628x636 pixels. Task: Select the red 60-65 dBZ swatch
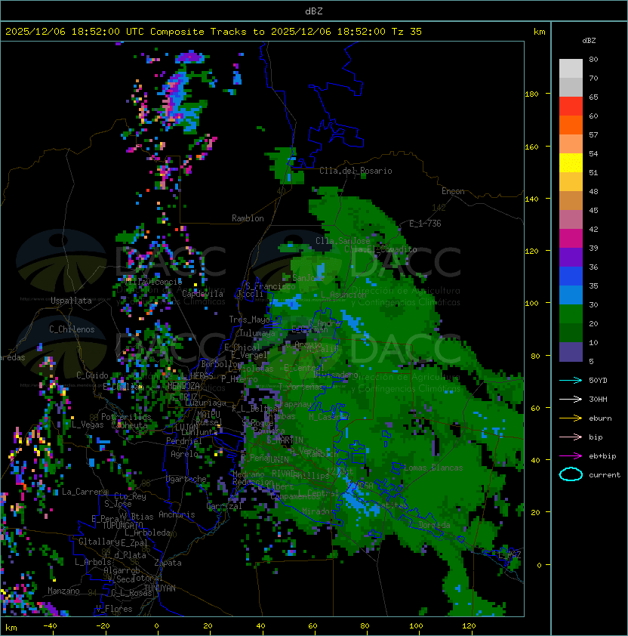571,107
